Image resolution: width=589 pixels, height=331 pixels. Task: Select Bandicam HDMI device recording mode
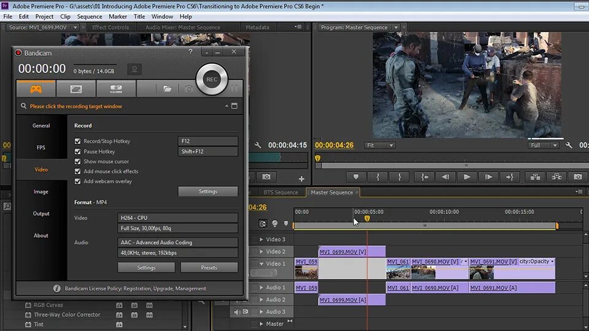coord(116,89)
